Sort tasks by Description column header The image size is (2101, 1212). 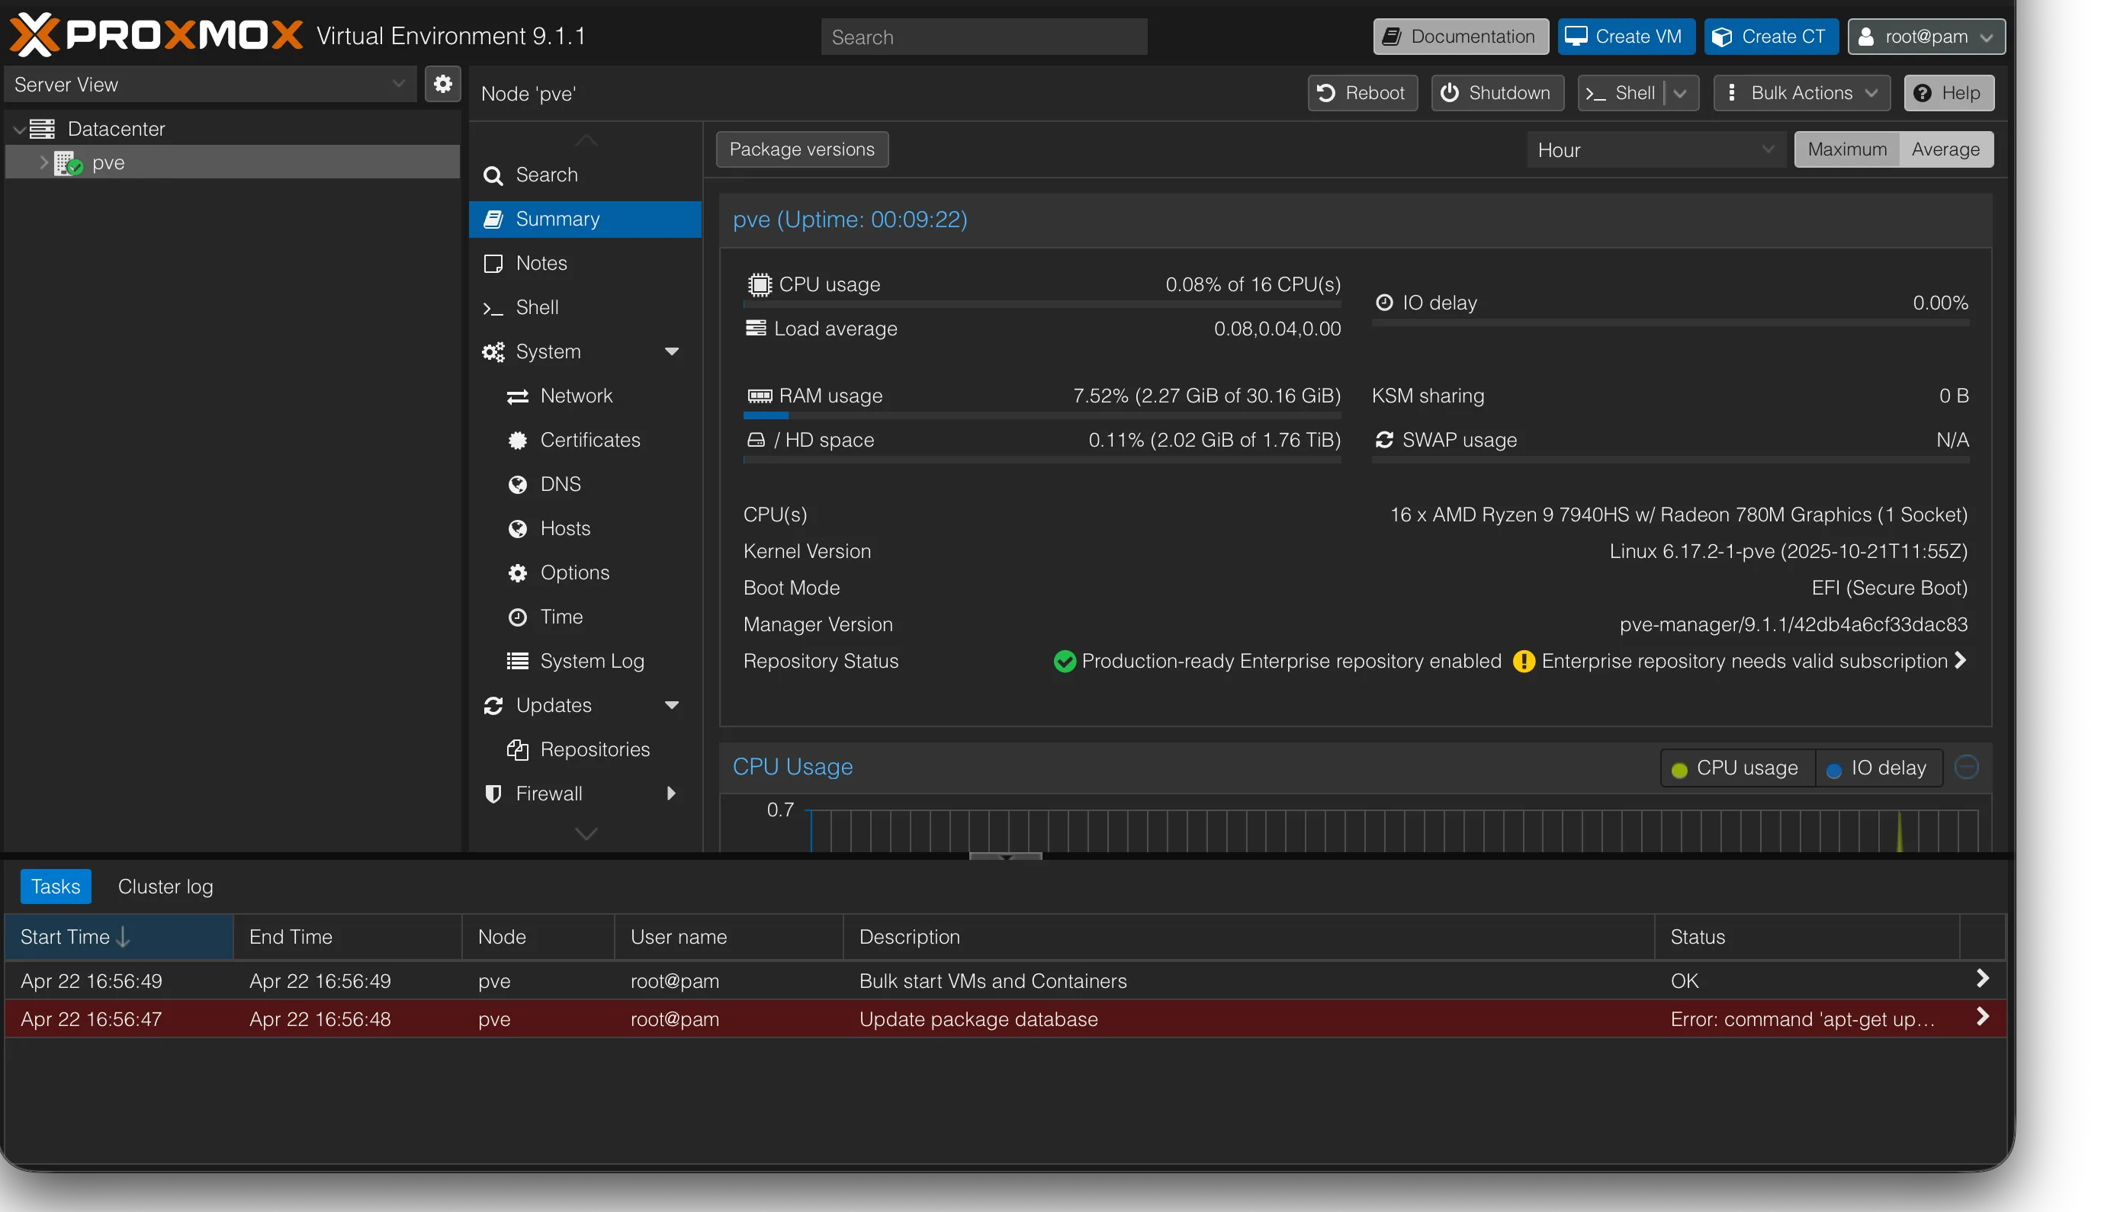point(1248,937)
